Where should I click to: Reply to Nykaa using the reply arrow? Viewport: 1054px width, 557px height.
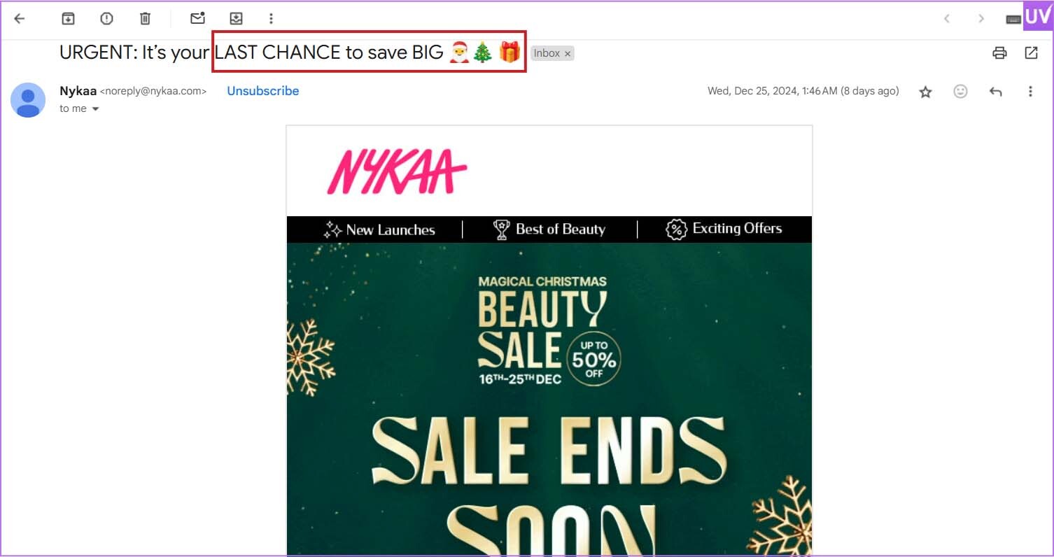[x=995, y=92]
